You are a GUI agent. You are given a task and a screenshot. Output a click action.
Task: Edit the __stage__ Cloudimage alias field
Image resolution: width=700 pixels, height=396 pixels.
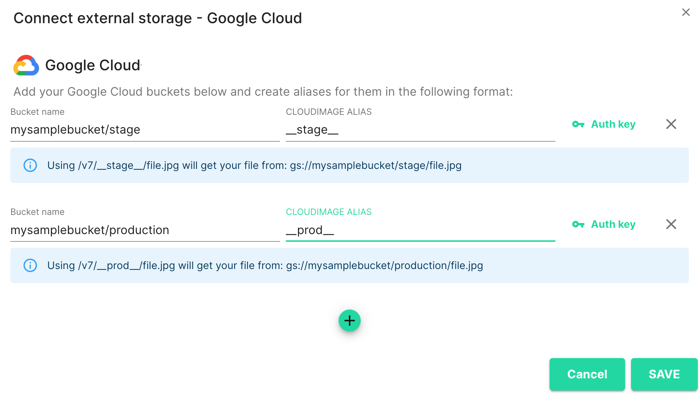click(x=420, y=130)
